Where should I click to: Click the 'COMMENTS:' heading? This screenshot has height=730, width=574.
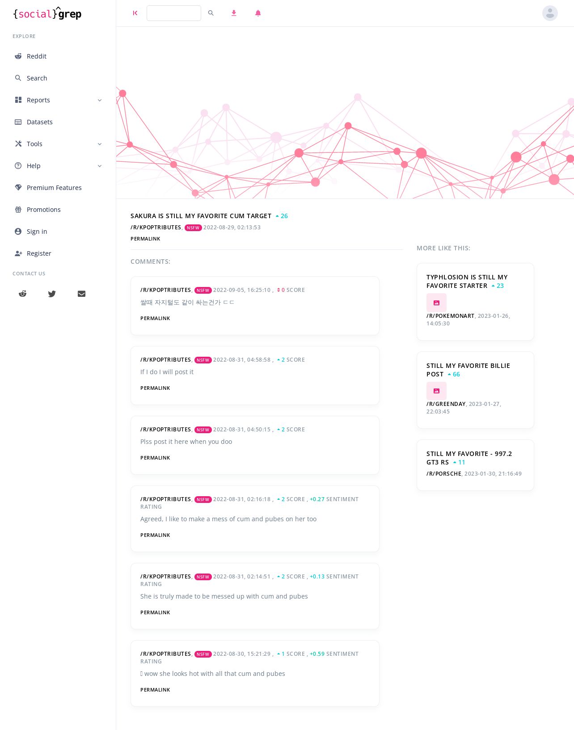(150, 262)
